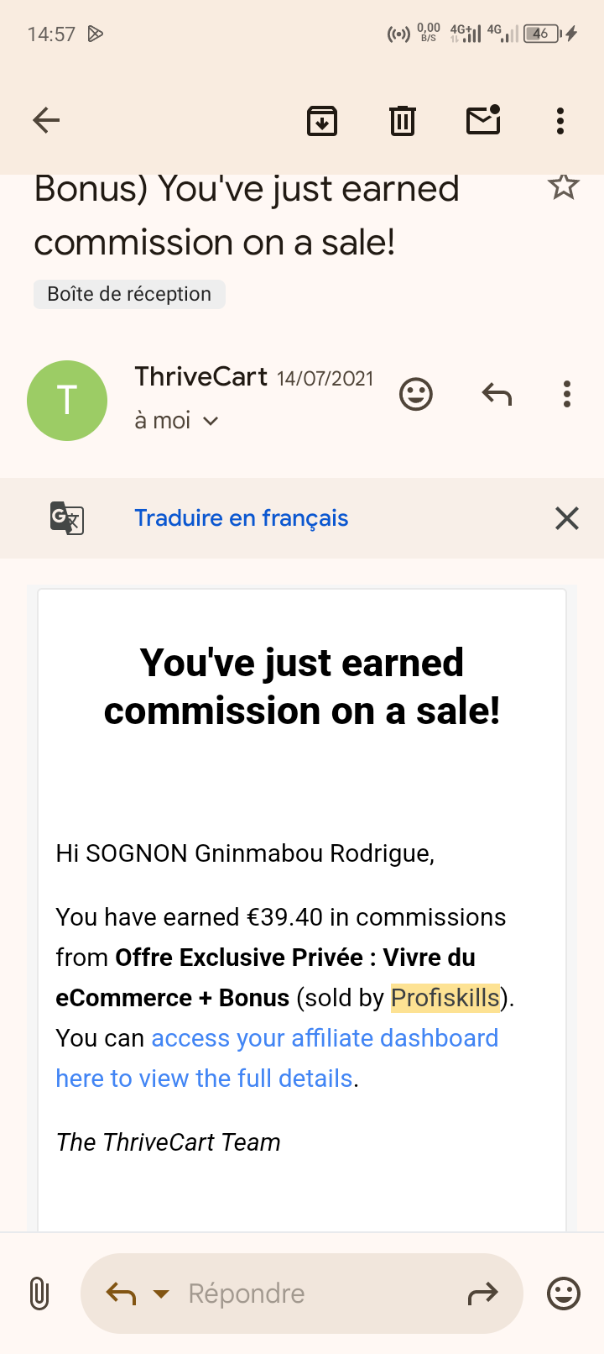Mark email as unread with the envelope icon
This screenshot has height=1354, width=604.
[x=483, y=120]
